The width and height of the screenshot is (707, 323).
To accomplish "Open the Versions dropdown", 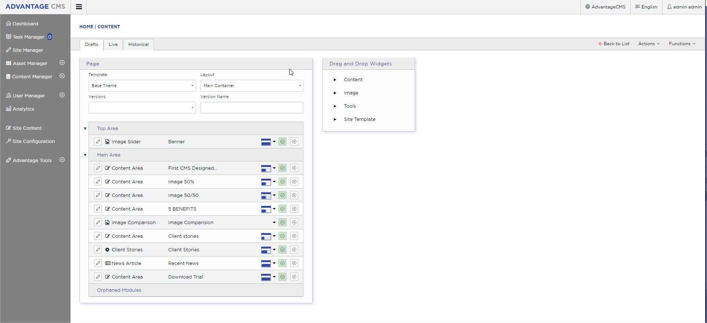I will point(142,108).
